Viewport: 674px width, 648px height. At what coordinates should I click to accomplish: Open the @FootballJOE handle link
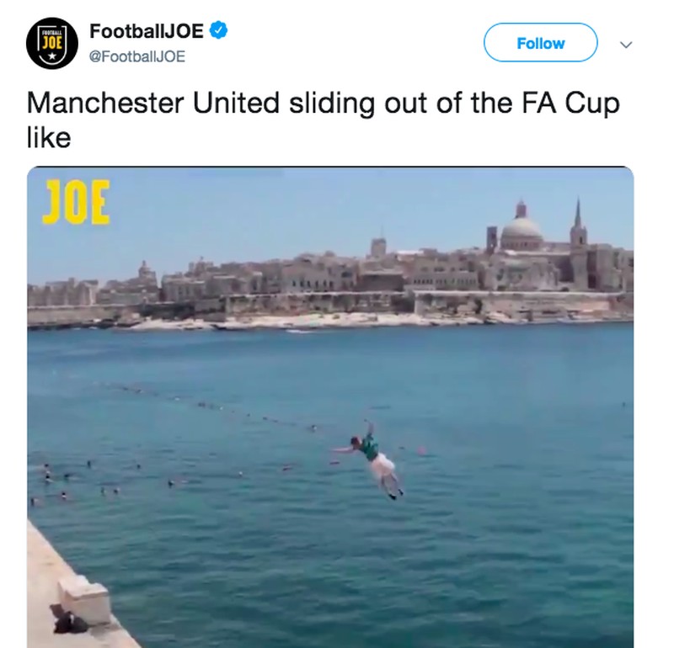[137, 56]
